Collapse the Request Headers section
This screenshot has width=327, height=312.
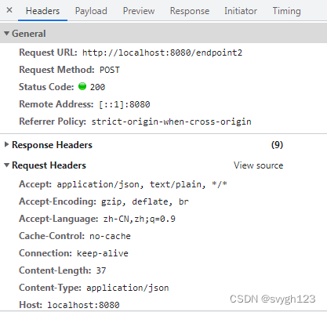[6, 165]
